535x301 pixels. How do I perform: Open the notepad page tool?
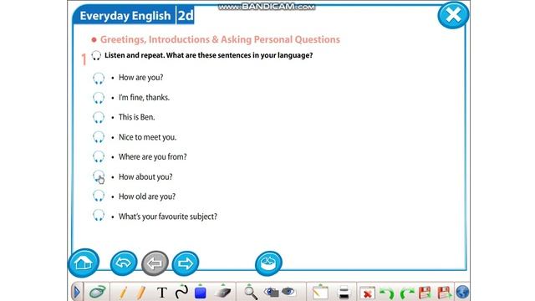click(x=320, y=292)
